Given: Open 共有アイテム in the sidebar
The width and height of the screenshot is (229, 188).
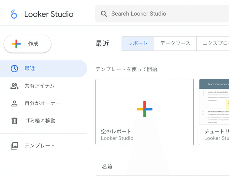Looking at the screenshot, I should [44, 86].
